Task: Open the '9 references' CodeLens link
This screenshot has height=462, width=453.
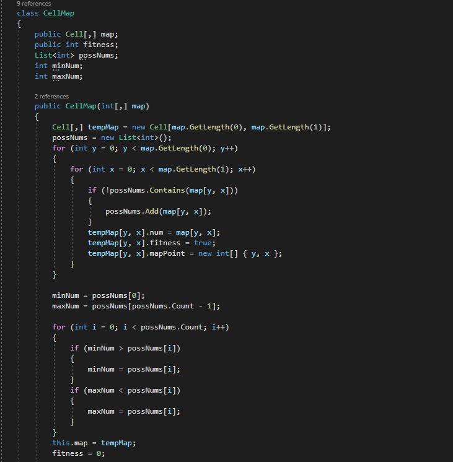Action: tap(34, 4)
